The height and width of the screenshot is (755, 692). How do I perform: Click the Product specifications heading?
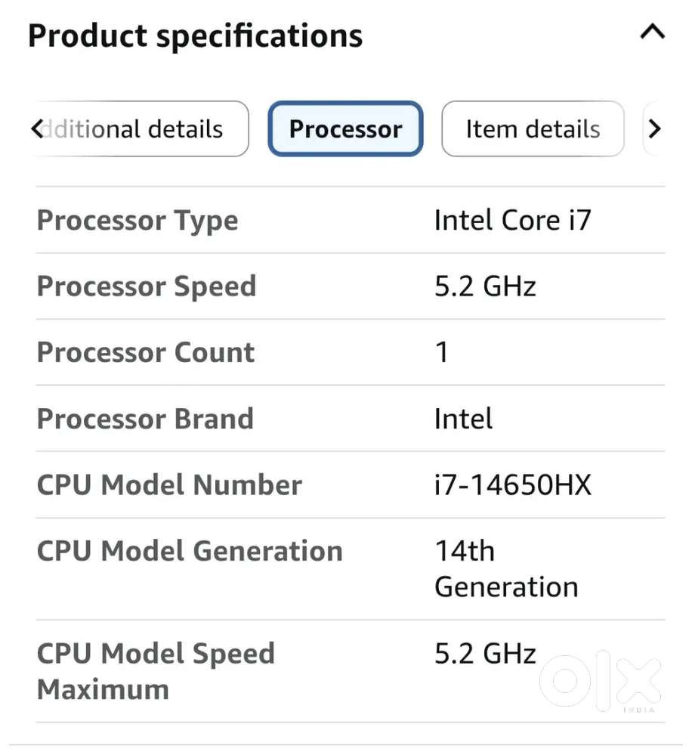point(195,36)
